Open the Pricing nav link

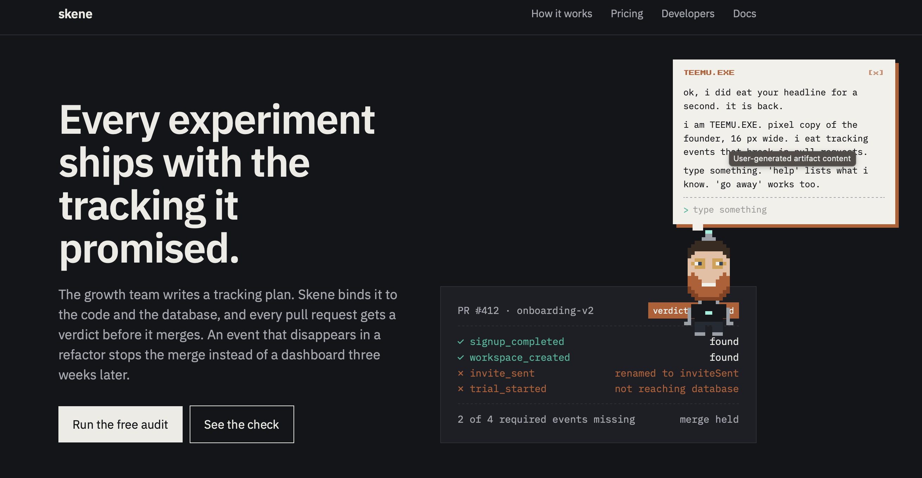tap(627, 14)
